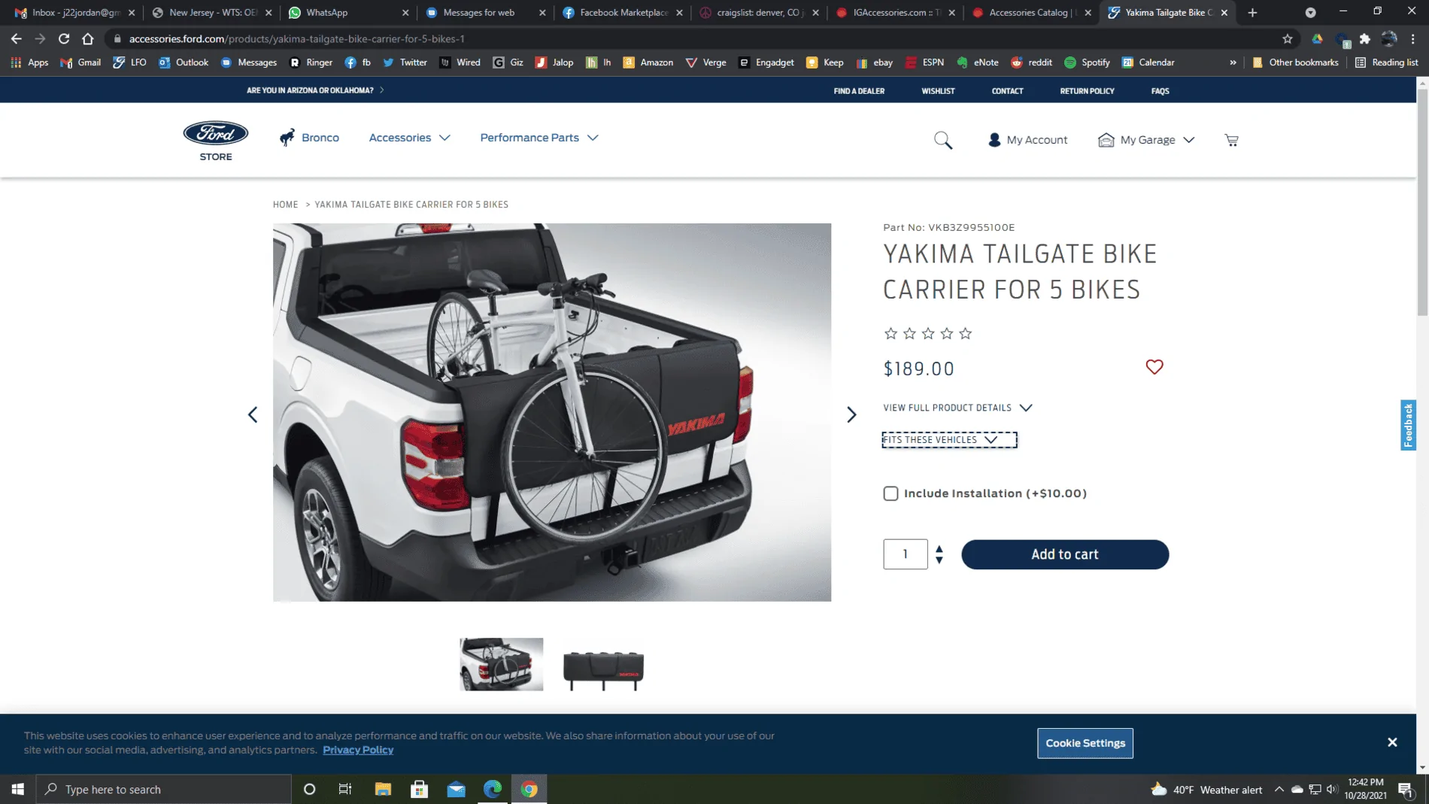Switch to the WhatsApp browser tab

pyautogui.click(x=348, y=12)
